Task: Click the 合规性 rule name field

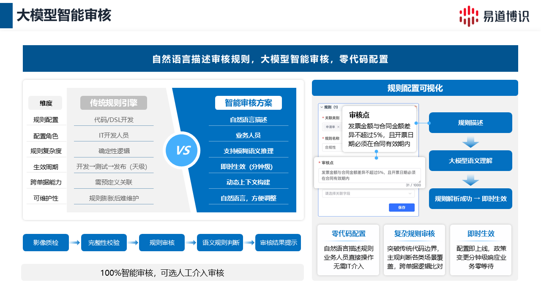Action: (x=332, y=147)
